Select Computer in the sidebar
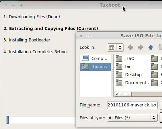The width and height of the screenshot is (162, 129). (x=96, y=59)
